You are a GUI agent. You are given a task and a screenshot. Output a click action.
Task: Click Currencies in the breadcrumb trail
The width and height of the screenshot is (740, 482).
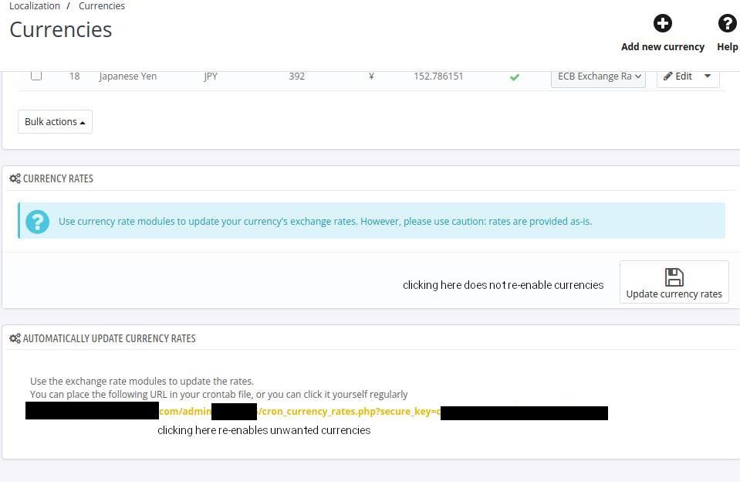(x=101, y=6)
